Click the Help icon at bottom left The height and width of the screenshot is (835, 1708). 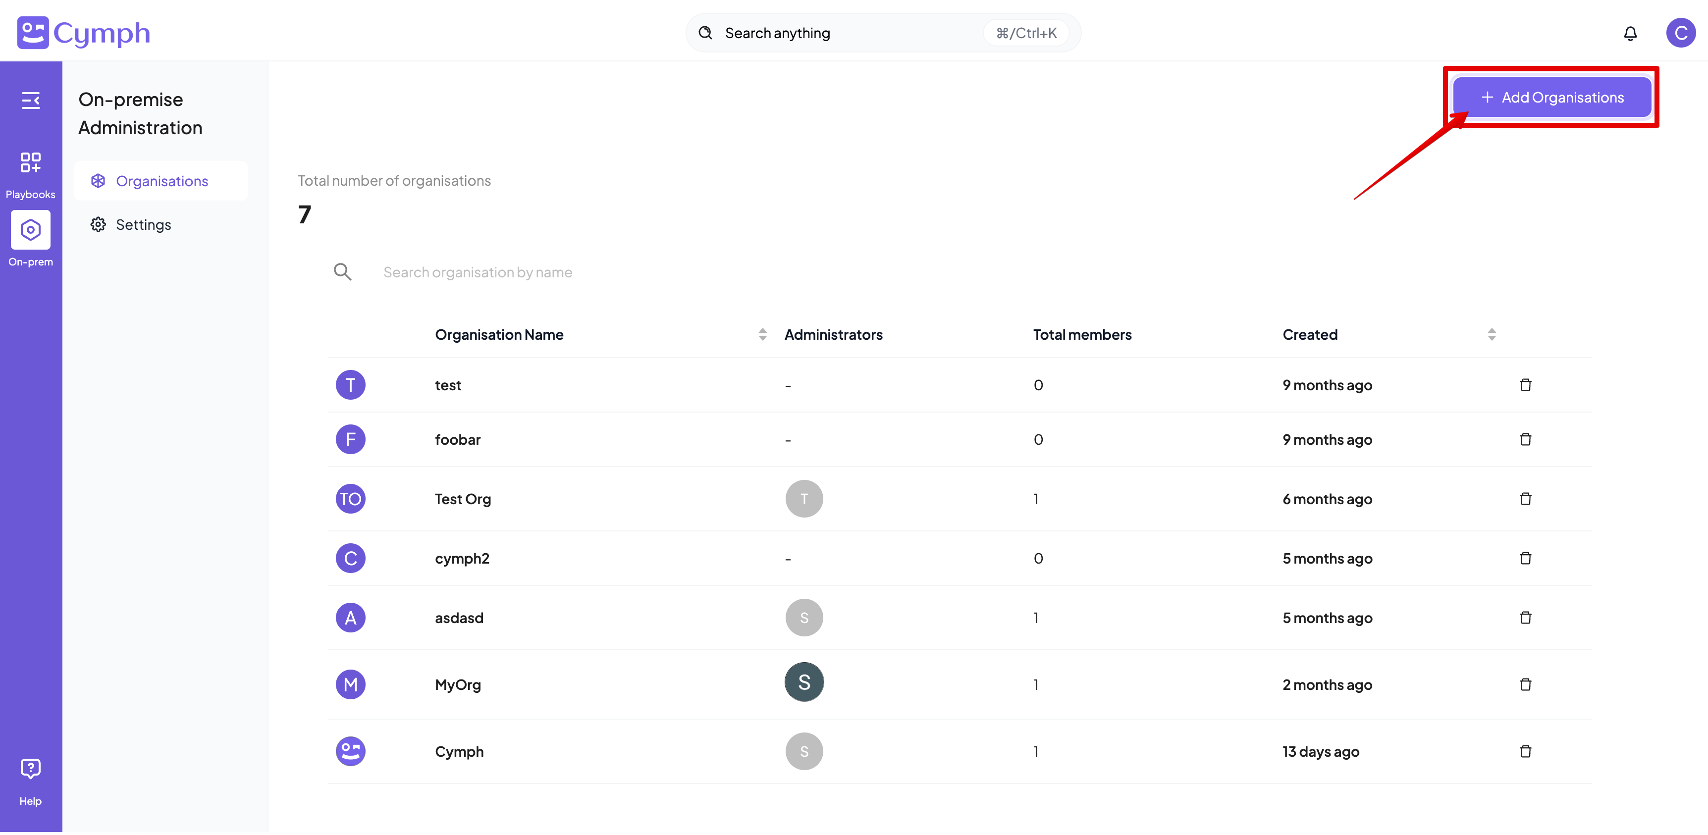point(31,769)
